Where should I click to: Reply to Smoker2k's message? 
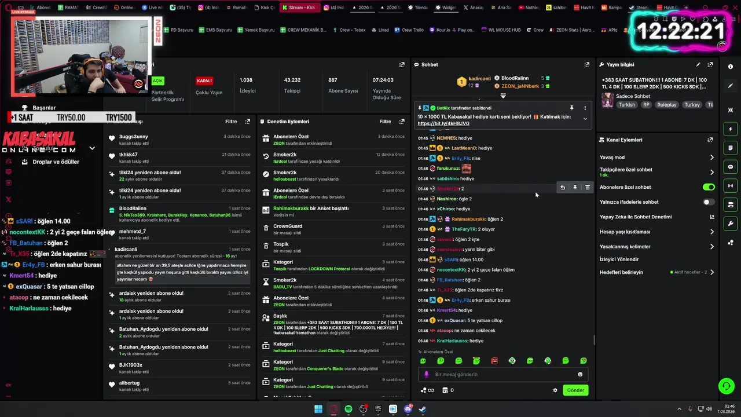click(562, 188)
